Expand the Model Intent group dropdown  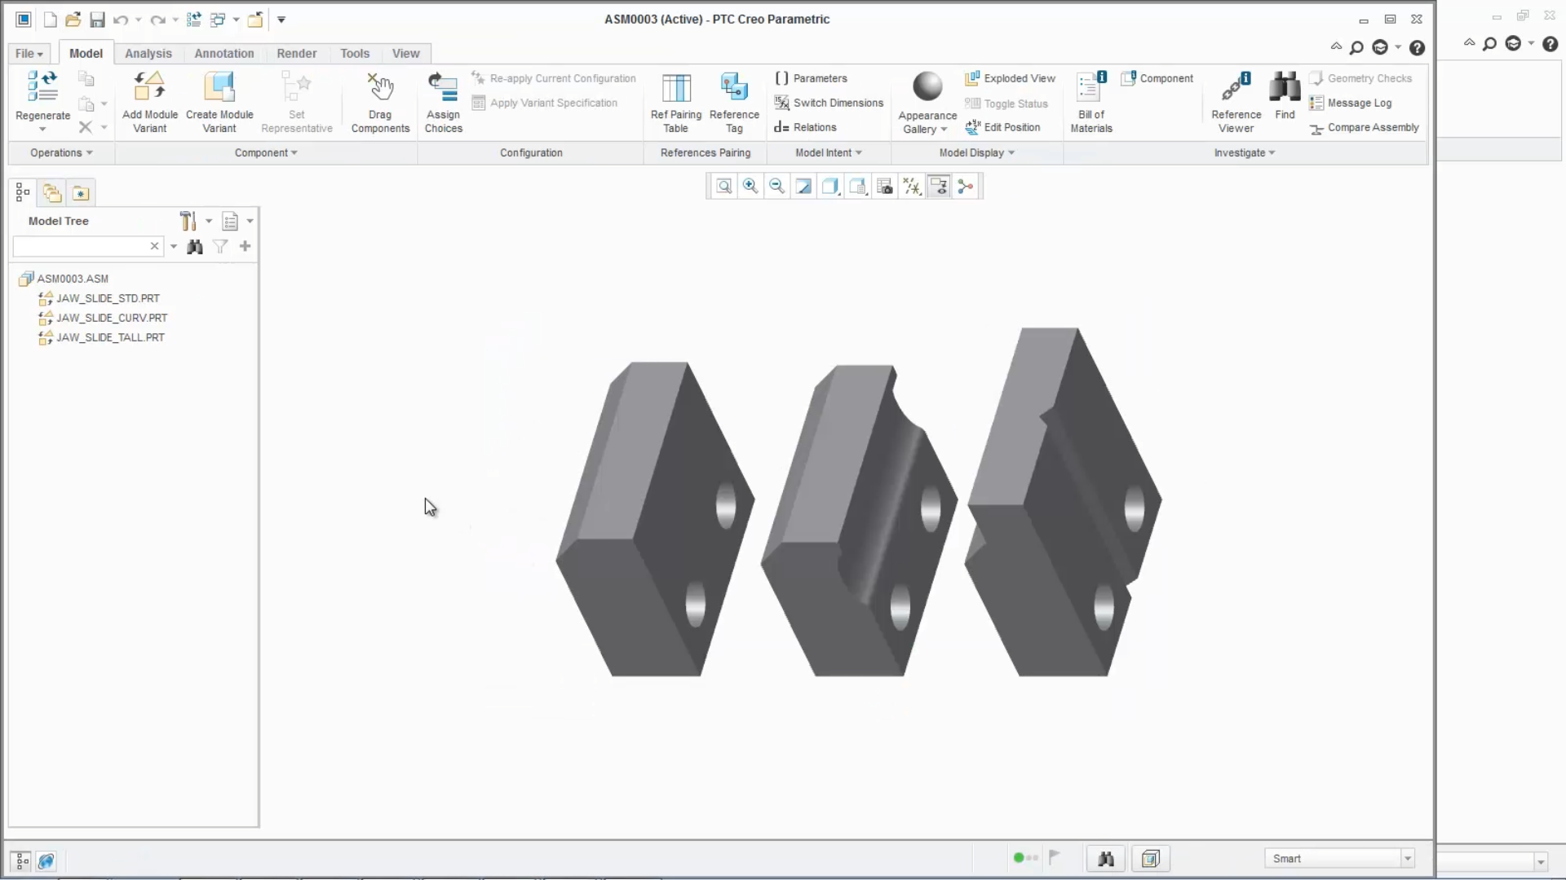(x=829, y=152)
